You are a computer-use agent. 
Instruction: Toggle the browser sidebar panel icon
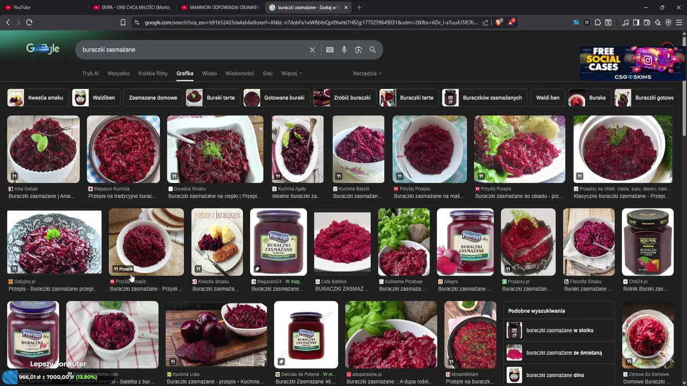pyautogui.click(x=636, y=23)
